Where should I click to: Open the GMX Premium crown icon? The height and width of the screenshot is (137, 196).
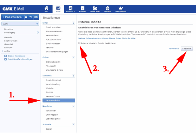[120, 9]
